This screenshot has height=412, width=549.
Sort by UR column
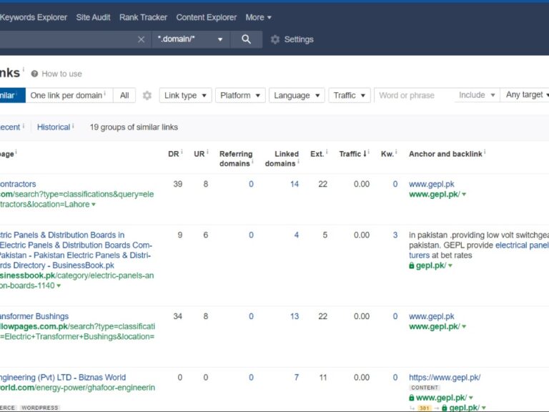coord(199,154)
